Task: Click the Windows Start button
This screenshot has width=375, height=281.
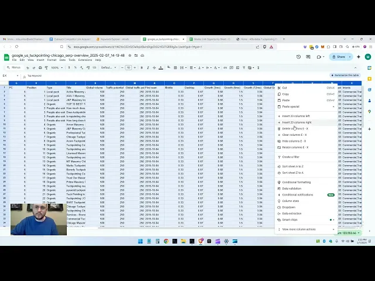Action: 141,241
